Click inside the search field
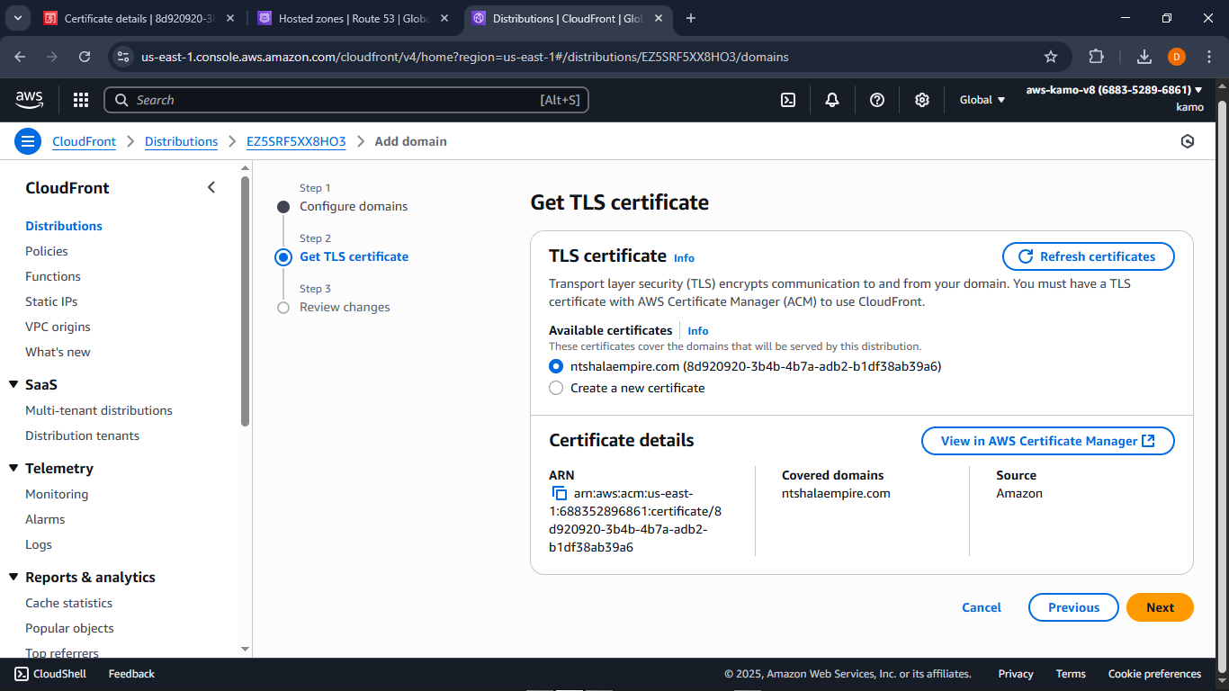1229x691 pixels. click(346, 100)
